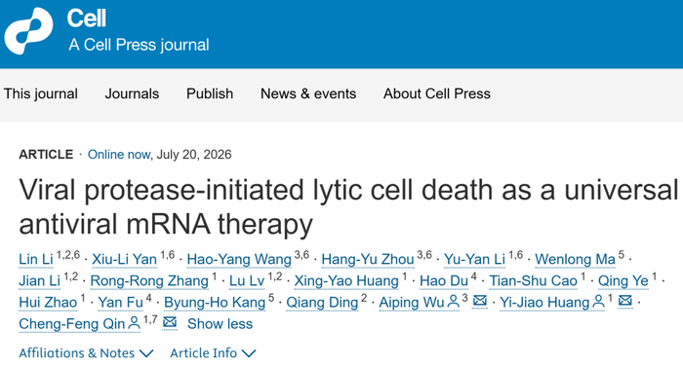The width and height of the screenshot is (683, 365).
Task: Open About Cell Press menu
Action: pos(437,93)
